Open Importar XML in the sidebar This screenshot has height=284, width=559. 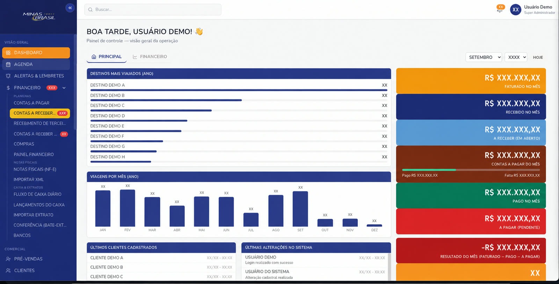click(29, 180)
